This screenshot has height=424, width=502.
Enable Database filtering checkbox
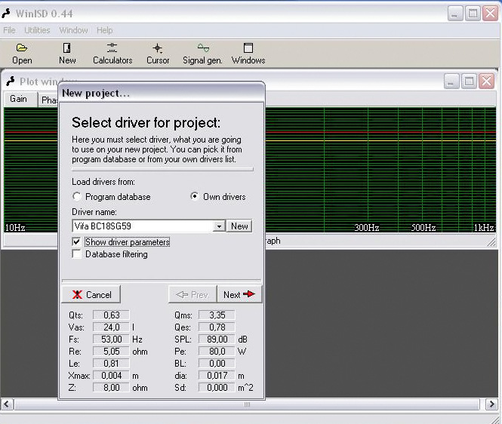(x=76, y=254)
